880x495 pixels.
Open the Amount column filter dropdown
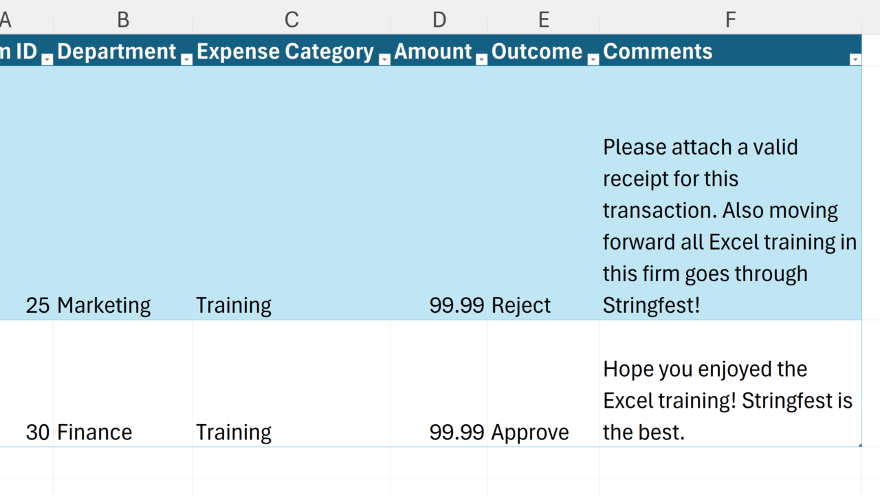(481, 60)
